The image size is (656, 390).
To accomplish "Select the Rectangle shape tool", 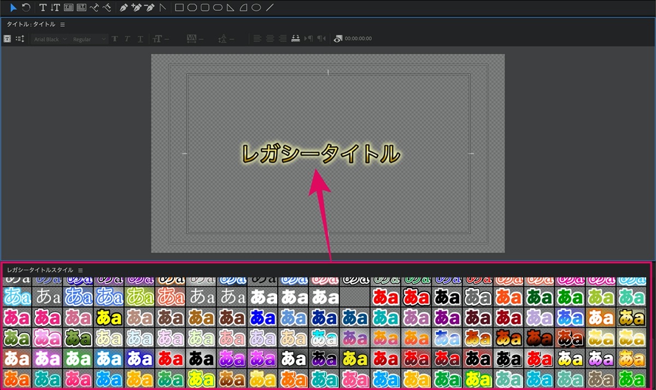I will tap(179, 8).
